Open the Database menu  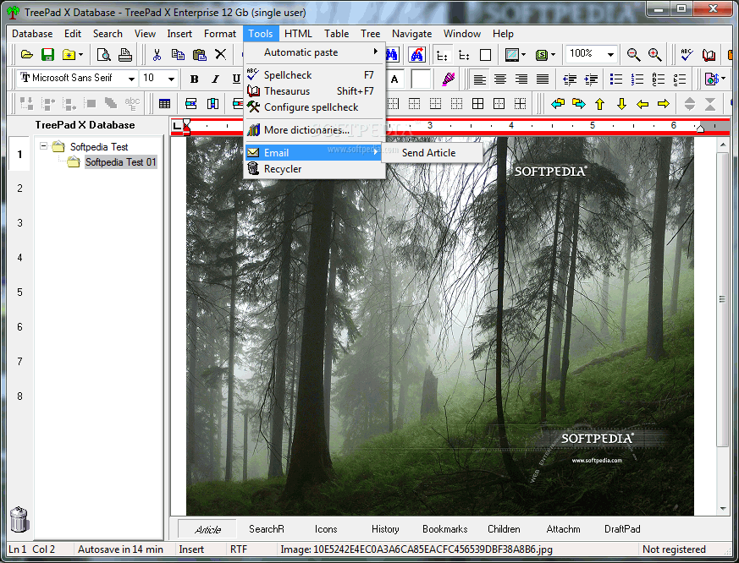[x=32, y=34]
